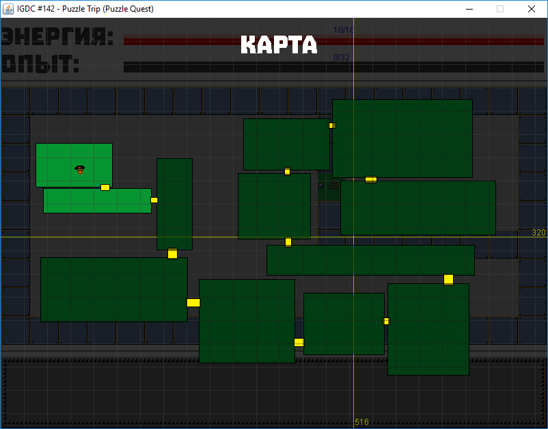Click yellow door at bottom of tall narrow room
The width and height of the screenshot is (548, 429).
[x=172, y=253]
